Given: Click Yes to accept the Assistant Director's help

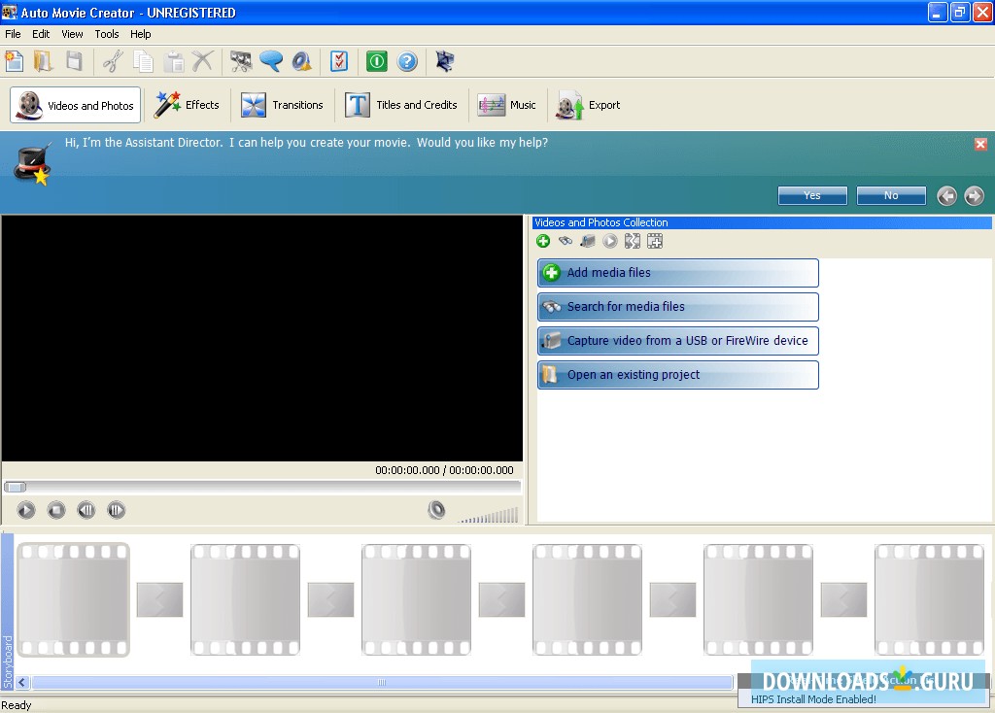Looking at the screenshot, I should [x=812, y=195].
